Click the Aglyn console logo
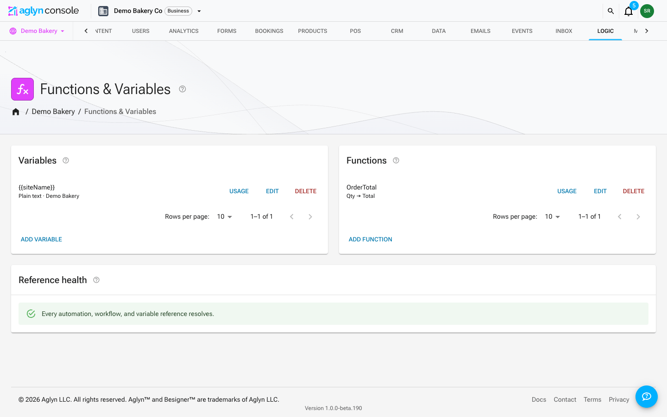Image resolution: width=667 pixels, height=417 pixels. [44, 11]
